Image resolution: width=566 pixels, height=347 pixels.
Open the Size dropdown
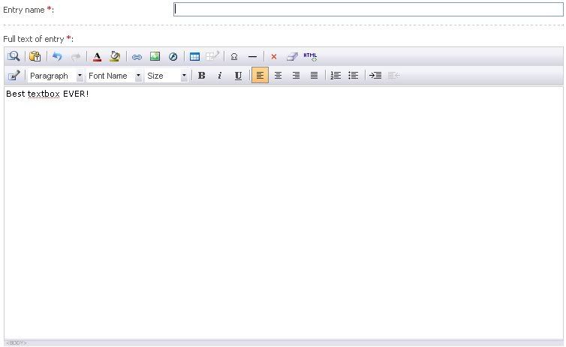click(167, 76)
